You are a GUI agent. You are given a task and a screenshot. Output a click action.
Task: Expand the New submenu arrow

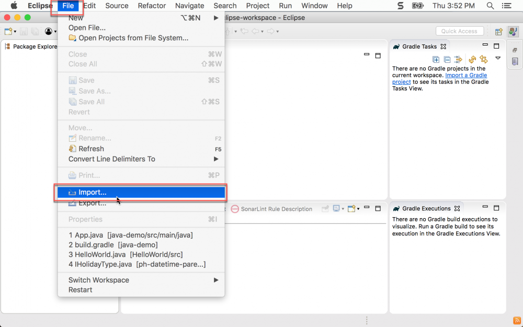pyautogui.click(x=216, y=18)
